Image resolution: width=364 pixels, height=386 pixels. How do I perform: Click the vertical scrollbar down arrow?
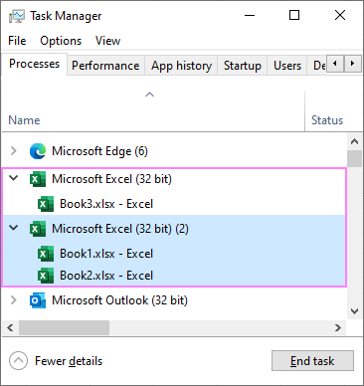354,311
